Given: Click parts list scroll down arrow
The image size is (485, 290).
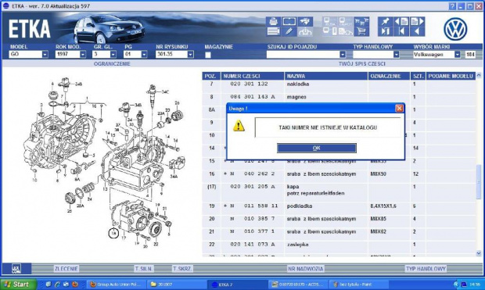Looking at the screenshot, I should click(x=479, y=253).
